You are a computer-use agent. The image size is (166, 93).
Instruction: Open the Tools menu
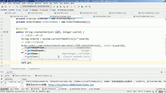(56, 3)
